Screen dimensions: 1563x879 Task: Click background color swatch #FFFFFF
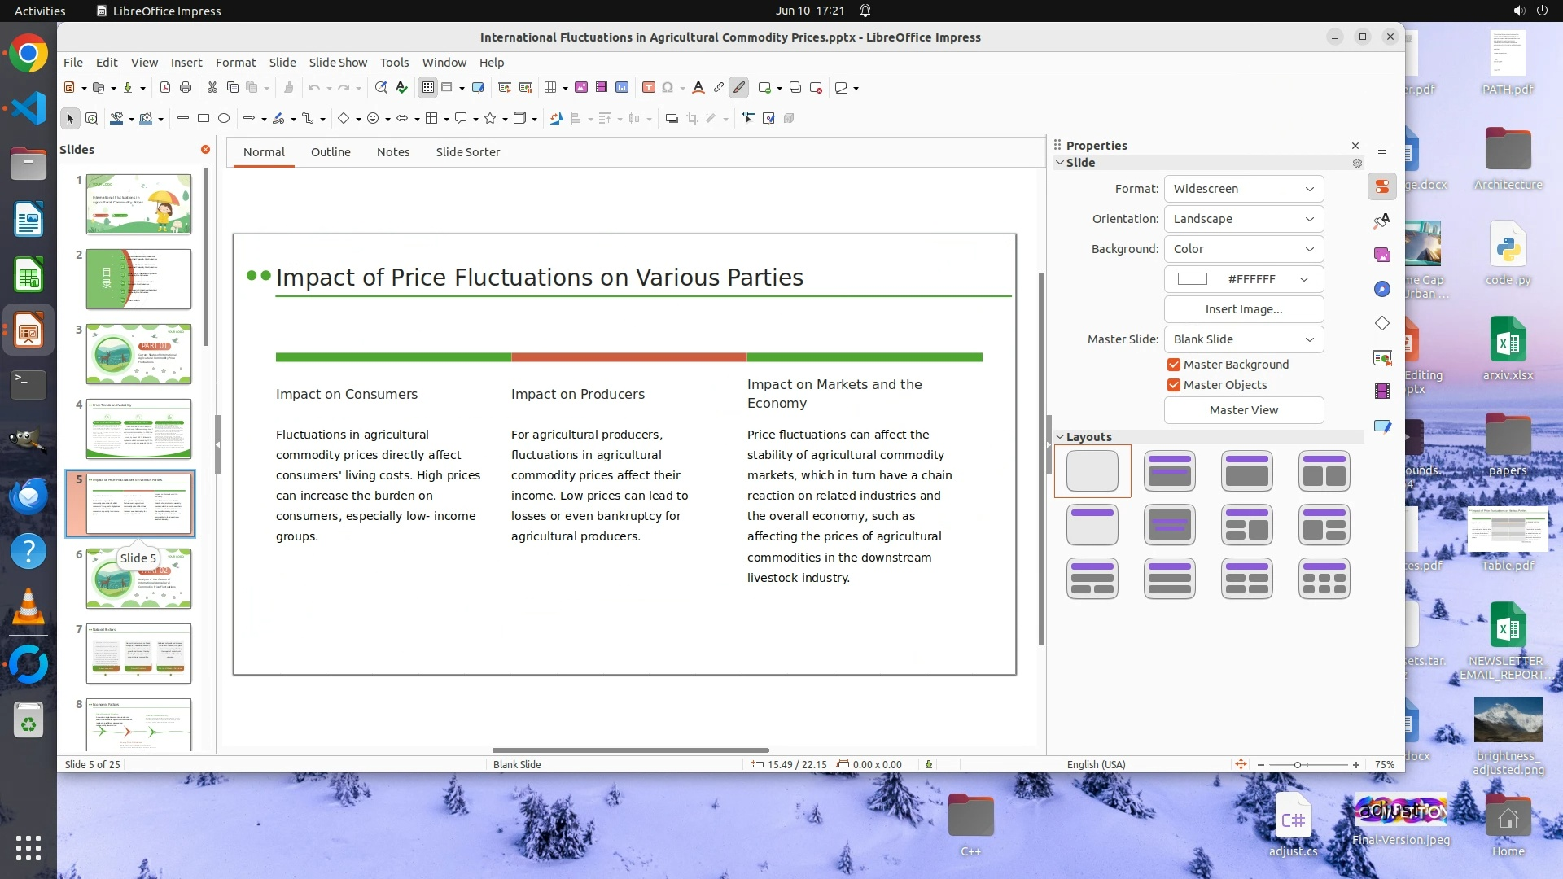1193,279
